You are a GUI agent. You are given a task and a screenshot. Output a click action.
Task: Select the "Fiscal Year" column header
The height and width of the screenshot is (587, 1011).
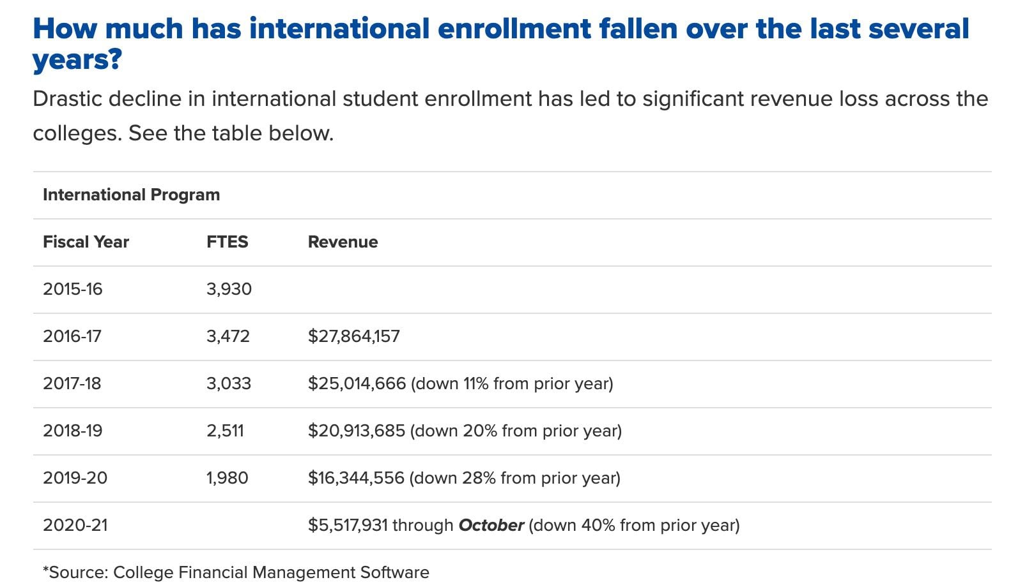pos(86,242)
